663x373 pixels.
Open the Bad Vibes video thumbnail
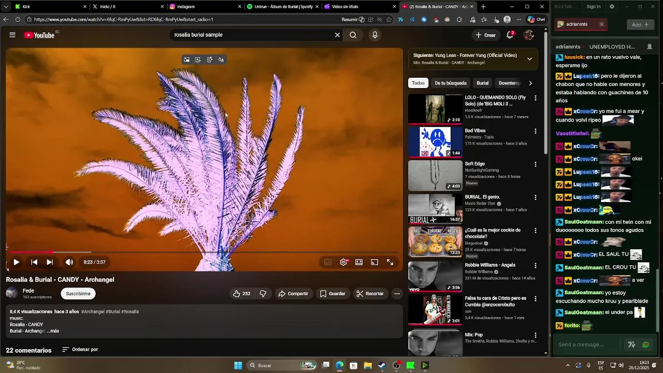435,142
